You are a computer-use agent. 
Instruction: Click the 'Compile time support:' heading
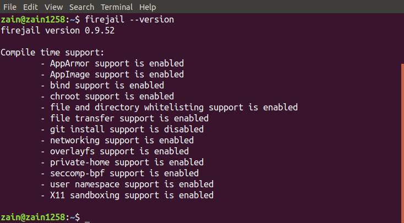tap(52, 52)
